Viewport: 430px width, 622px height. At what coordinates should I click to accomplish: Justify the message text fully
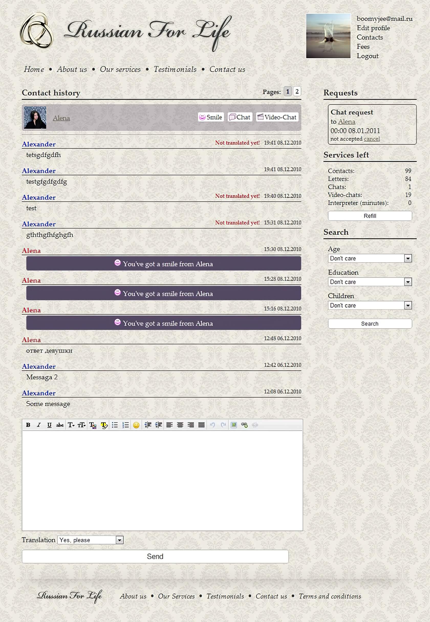201,425
